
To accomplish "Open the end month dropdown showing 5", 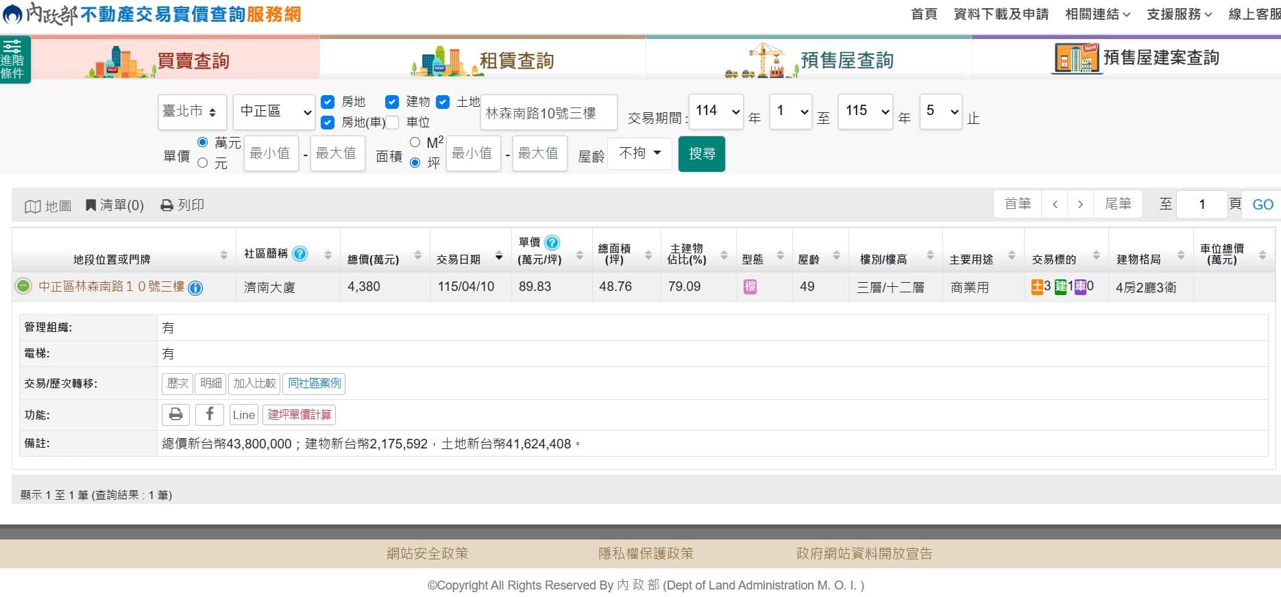I will 940,111.
